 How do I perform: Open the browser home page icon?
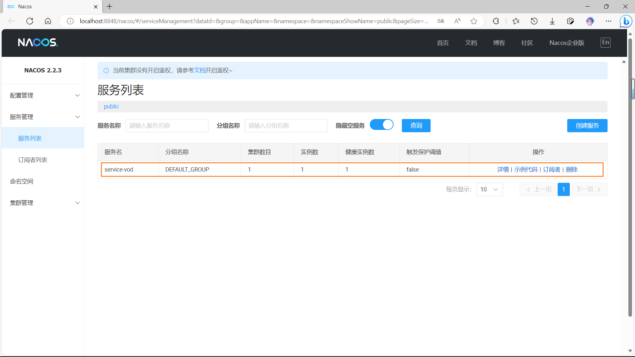pyautogui.click(x=48, y=21)
